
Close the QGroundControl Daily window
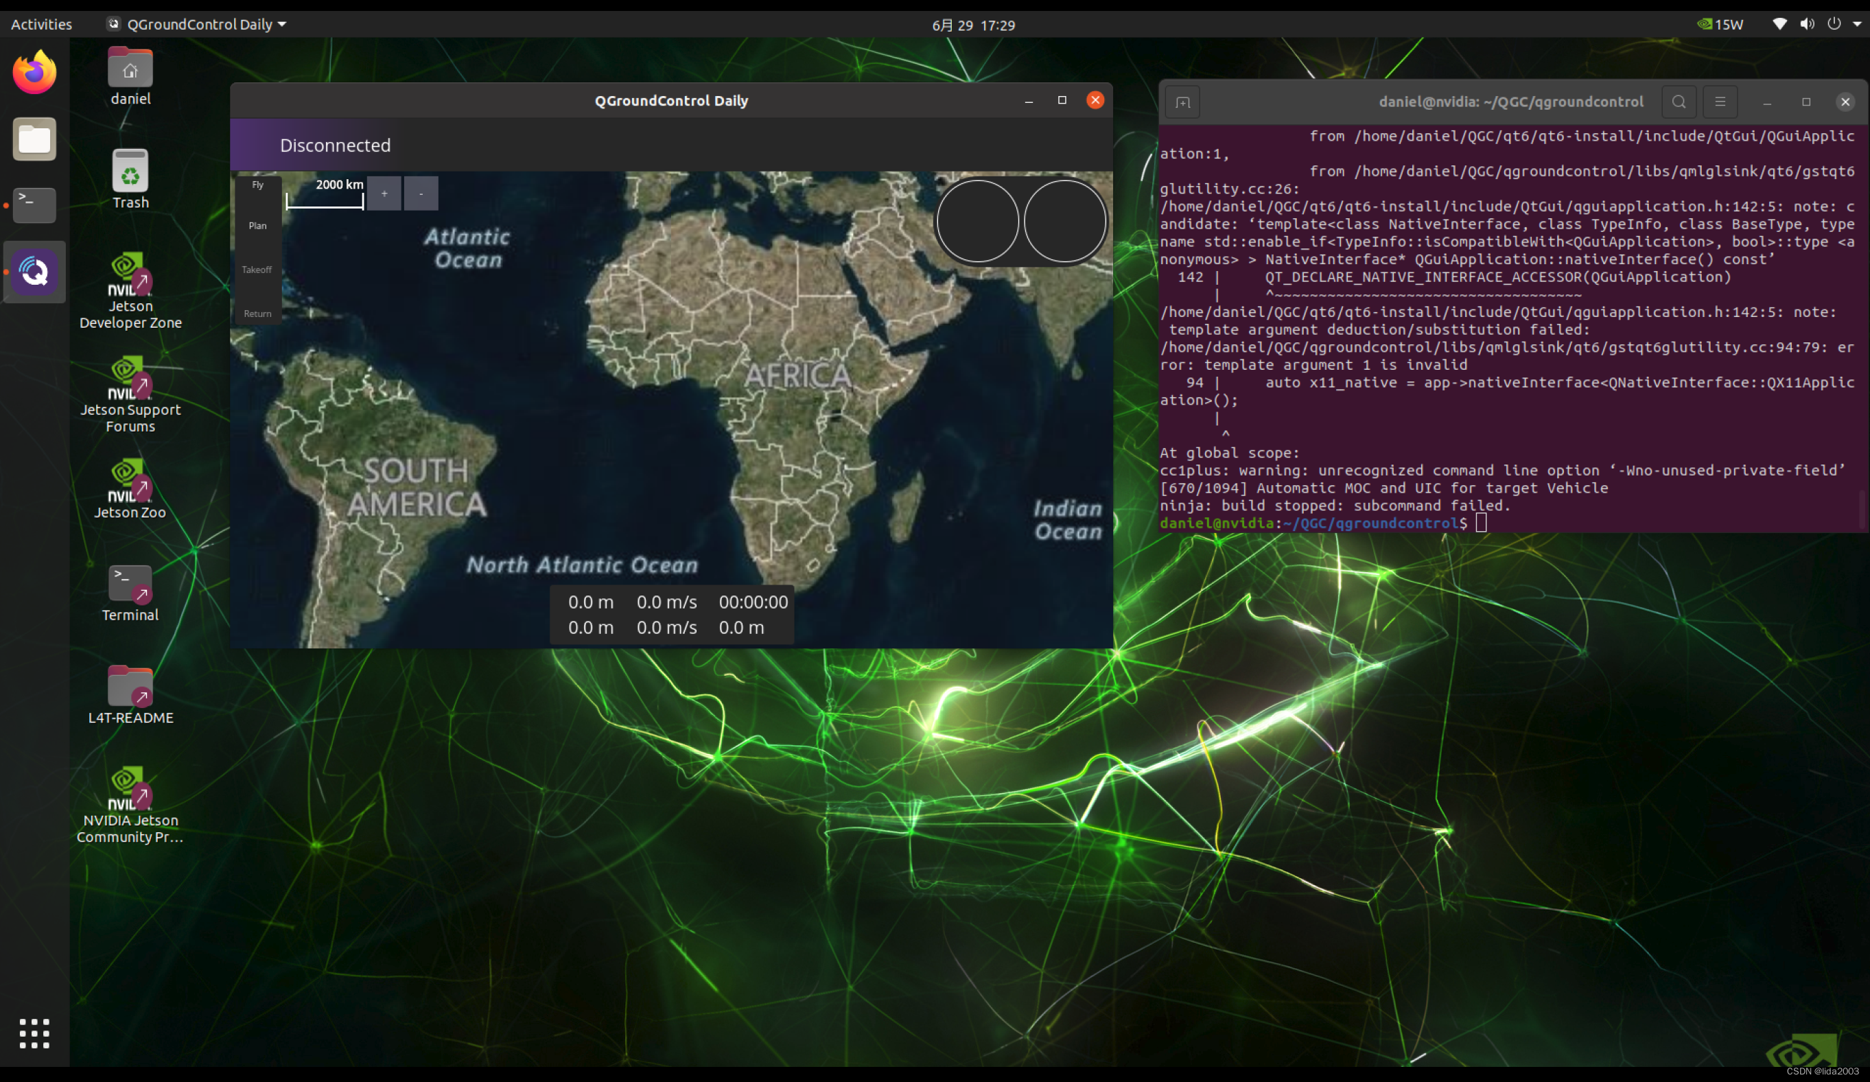click(1095, 100)
